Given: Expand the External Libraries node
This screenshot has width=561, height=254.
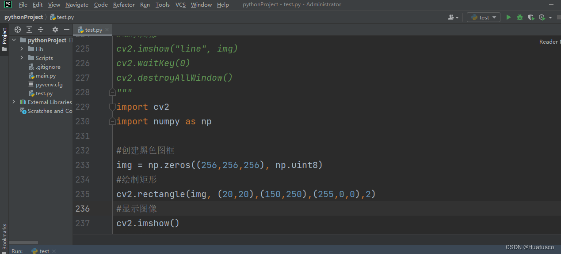Looking at the screenshot, I should pos(14,102).
